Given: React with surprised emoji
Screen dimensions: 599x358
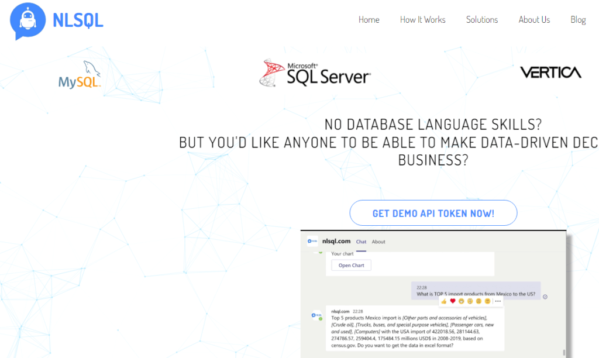Looking at the screenshot, I should 470,301.
